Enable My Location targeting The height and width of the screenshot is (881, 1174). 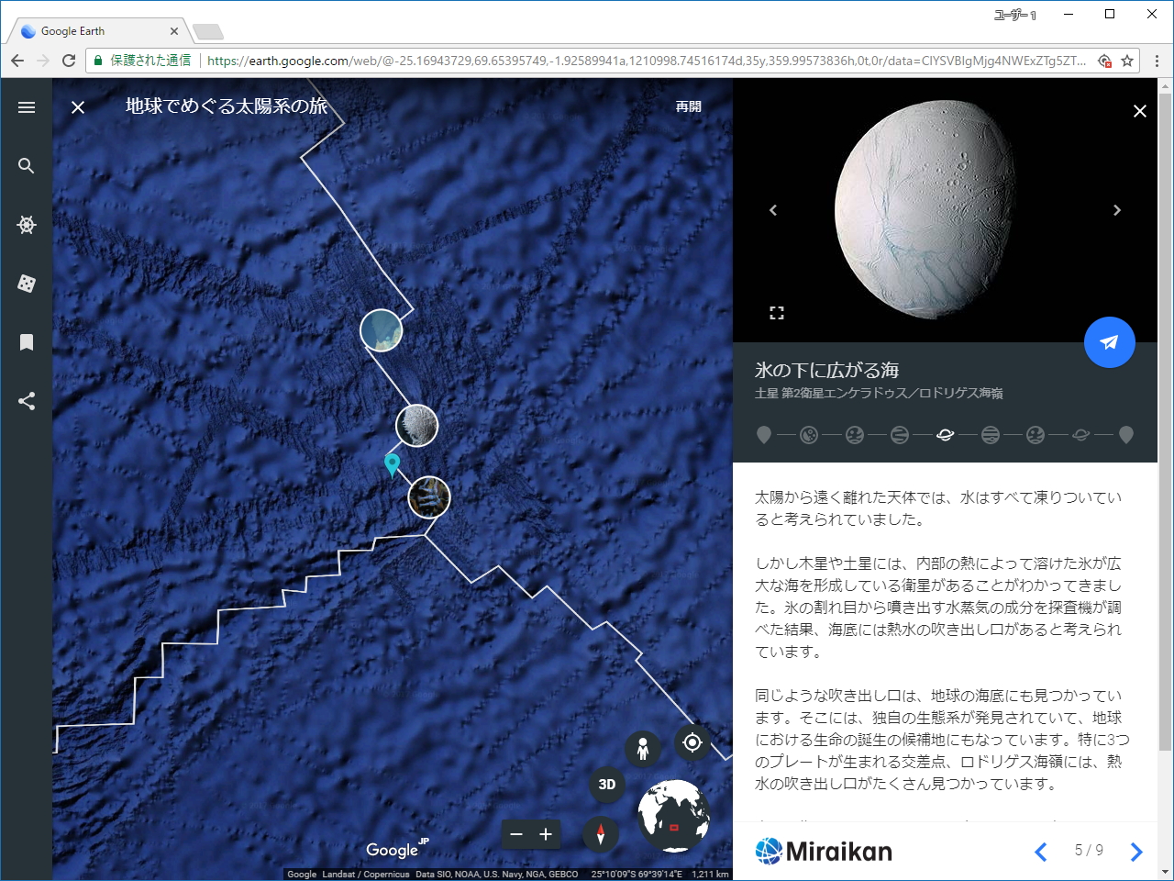click(692, 742)
